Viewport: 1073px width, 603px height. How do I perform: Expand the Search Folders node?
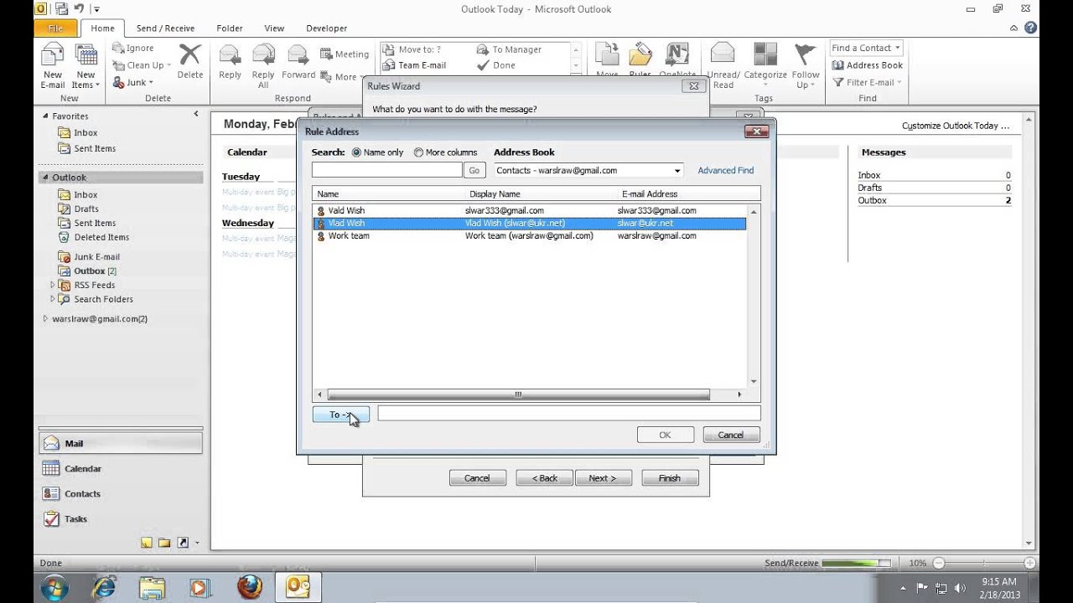[52, 299]
